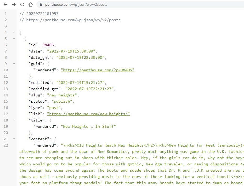The height and width of the screenshot is (186, 244).
Task: Click the "date" key on line 7
Action: 35,51
